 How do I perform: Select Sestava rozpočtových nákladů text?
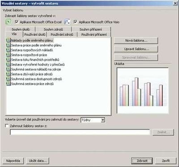pos(32,50)
